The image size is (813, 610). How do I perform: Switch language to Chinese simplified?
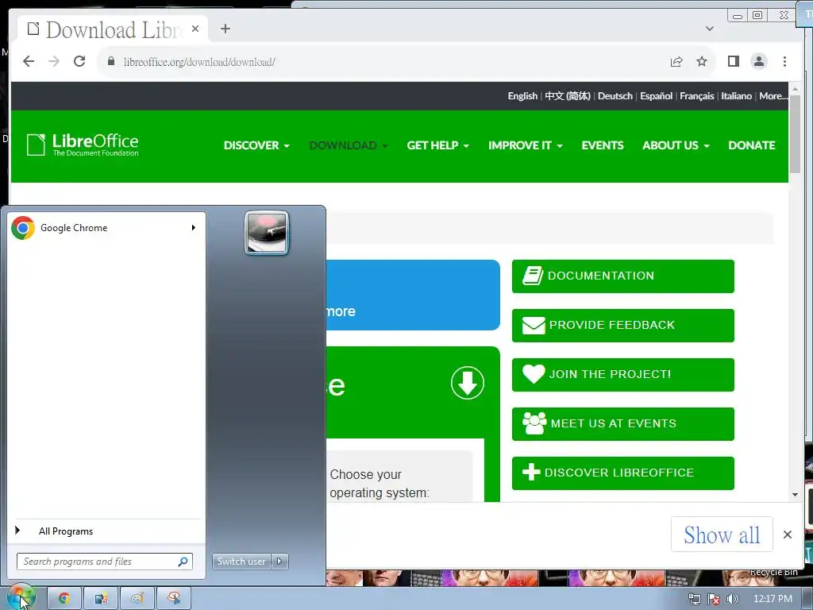[567, 96]
